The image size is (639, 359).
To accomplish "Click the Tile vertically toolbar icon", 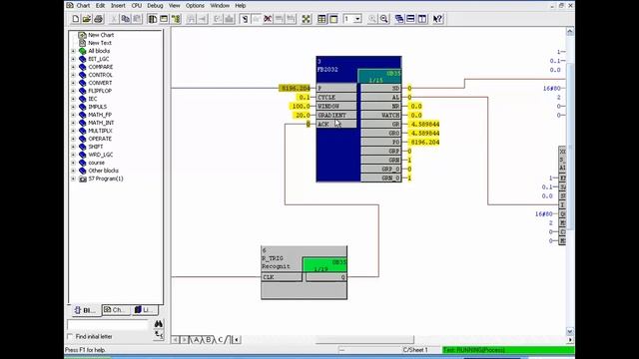I will click(x=422, y=19).
